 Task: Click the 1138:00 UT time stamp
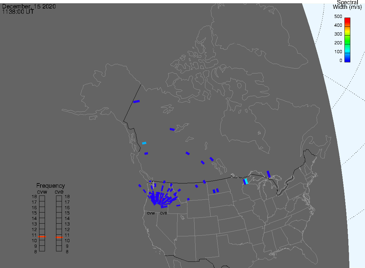coord(18,12)
